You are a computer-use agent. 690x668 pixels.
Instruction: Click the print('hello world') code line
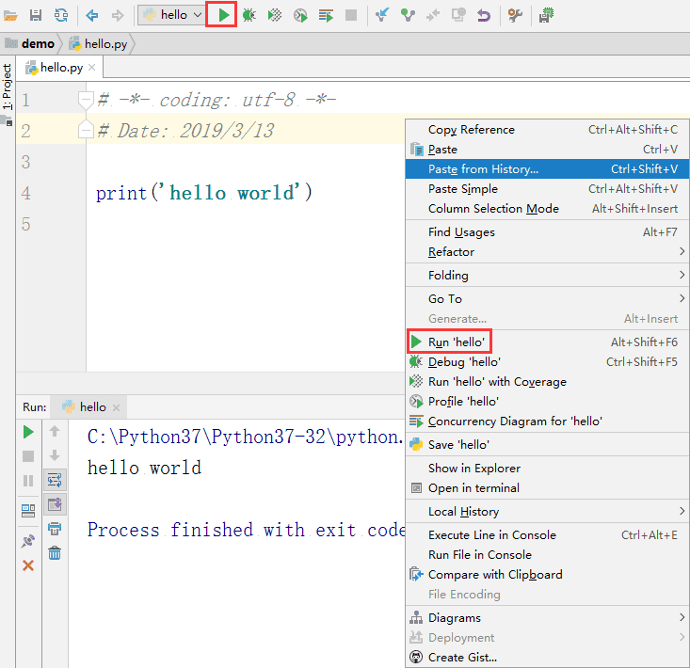pos(203,193)
